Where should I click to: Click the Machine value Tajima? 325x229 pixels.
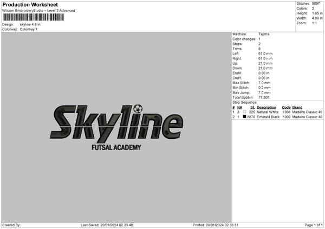[x=264, y=34]
